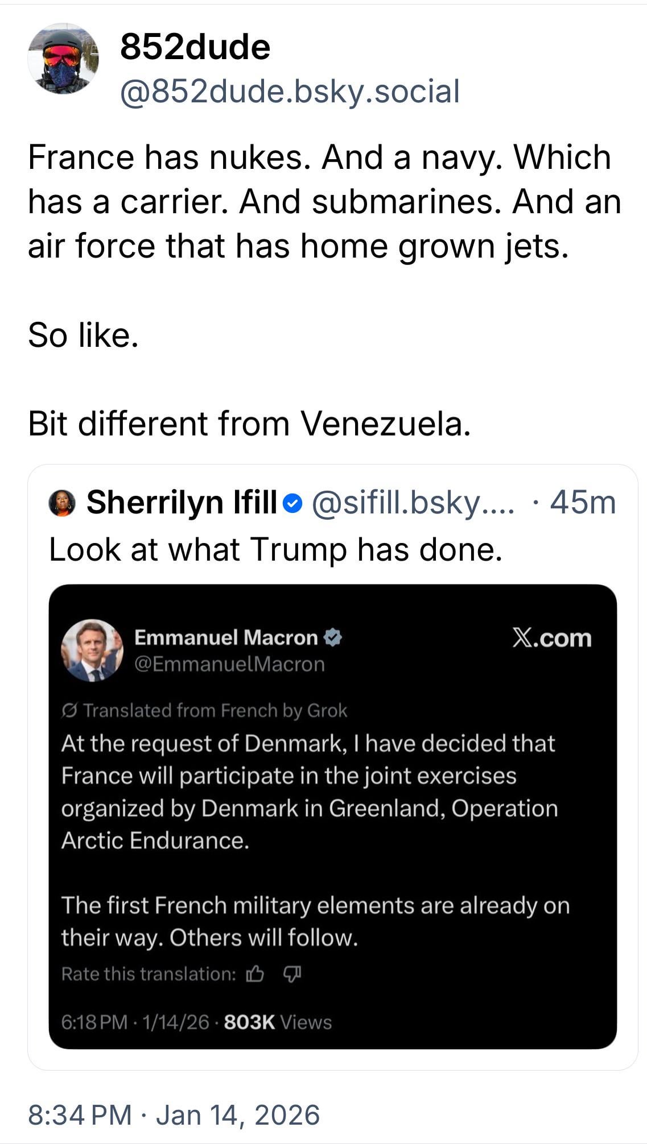Screen dimensions: 647x1144
Task: Rate the translation with thumbs up
Action: pyautogui.click(x=254, y=975)
